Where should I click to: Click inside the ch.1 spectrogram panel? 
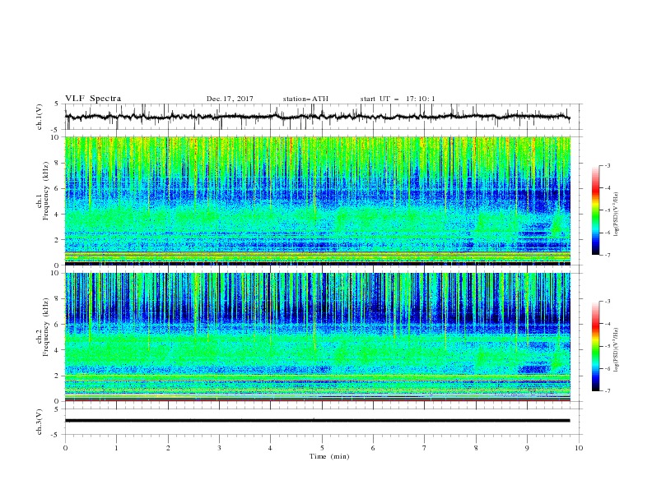(318, 201)
